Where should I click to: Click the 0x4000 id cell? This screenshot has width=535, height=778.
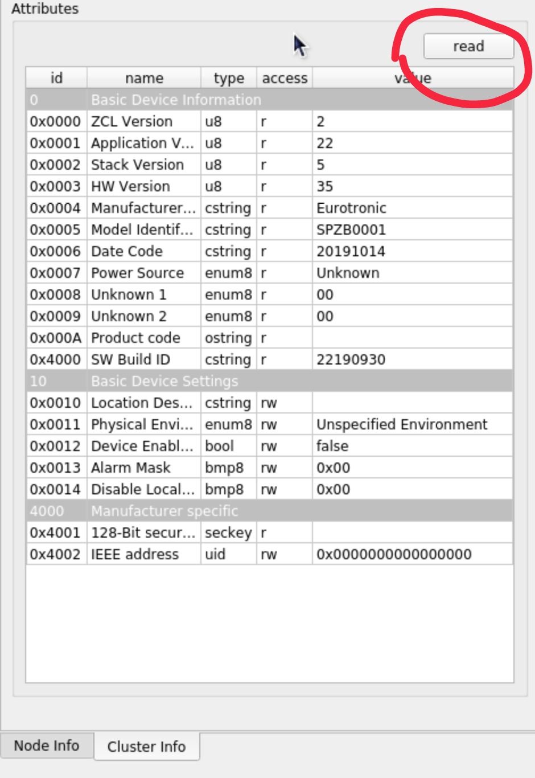point(56,359)
